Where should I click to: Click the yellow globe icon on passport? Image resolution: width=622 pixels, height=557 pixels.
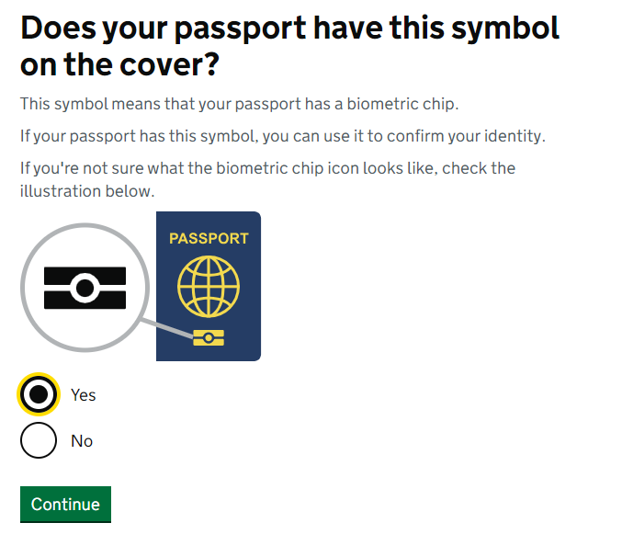(x=209, y=285)
